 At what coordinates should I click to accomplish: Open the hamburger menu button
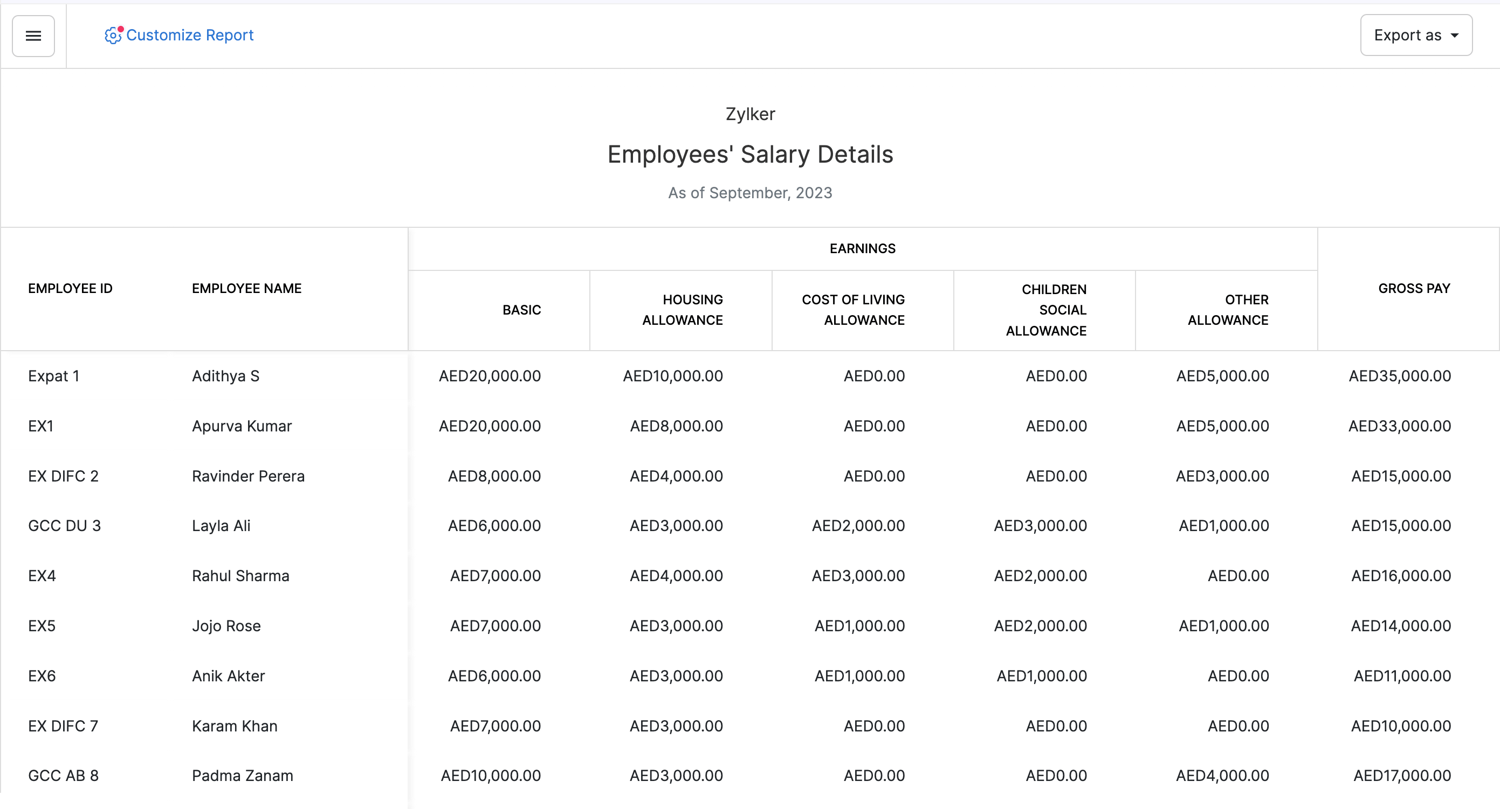pos(33,36)
